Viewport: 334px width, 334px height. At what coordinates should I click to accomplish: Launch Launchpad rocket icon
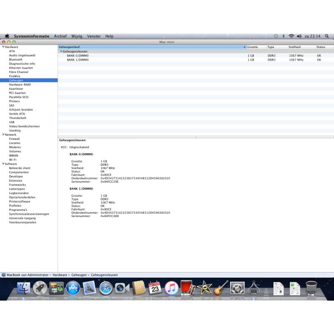[40, 288]
